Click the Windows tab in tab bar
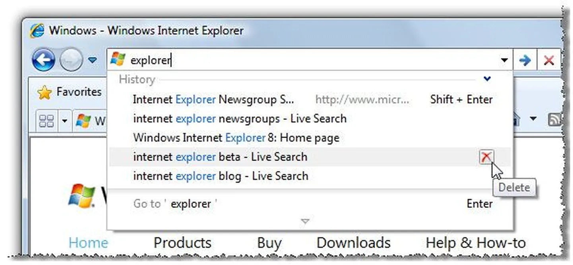The image size is (573, 265). pyautogui.click(x=91, y=120)
